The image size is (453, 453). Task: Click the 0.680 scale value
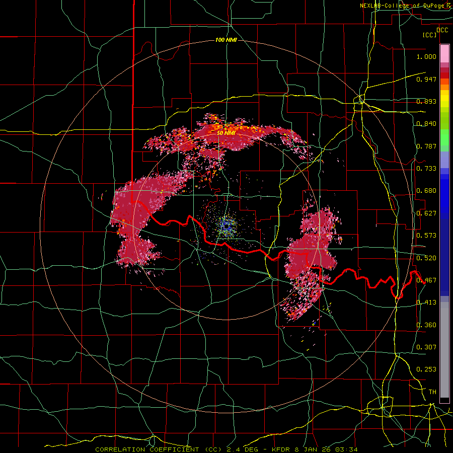coord(426,191)
